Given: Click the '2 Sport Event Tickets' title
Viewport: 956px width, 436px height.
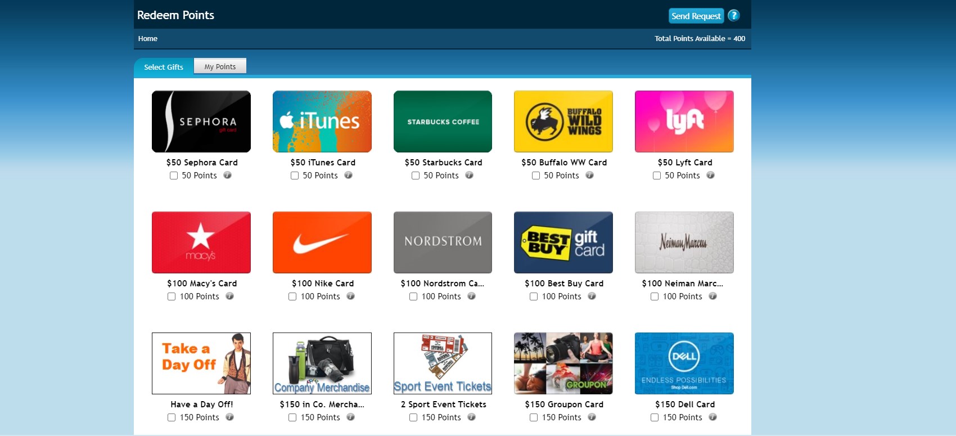Looking at the screenshot, I should tap(444, 404).
